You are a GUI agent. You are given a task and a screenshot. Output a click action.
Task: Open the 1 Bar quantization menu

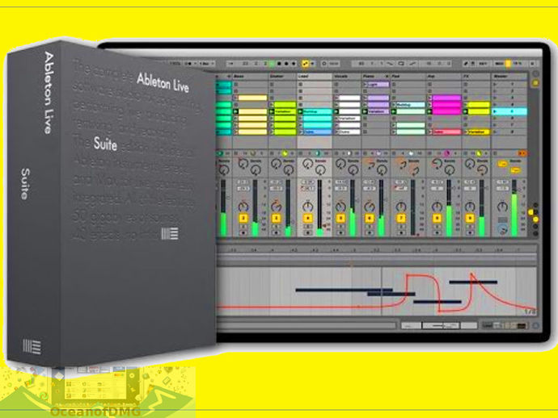tap(206, 64)
